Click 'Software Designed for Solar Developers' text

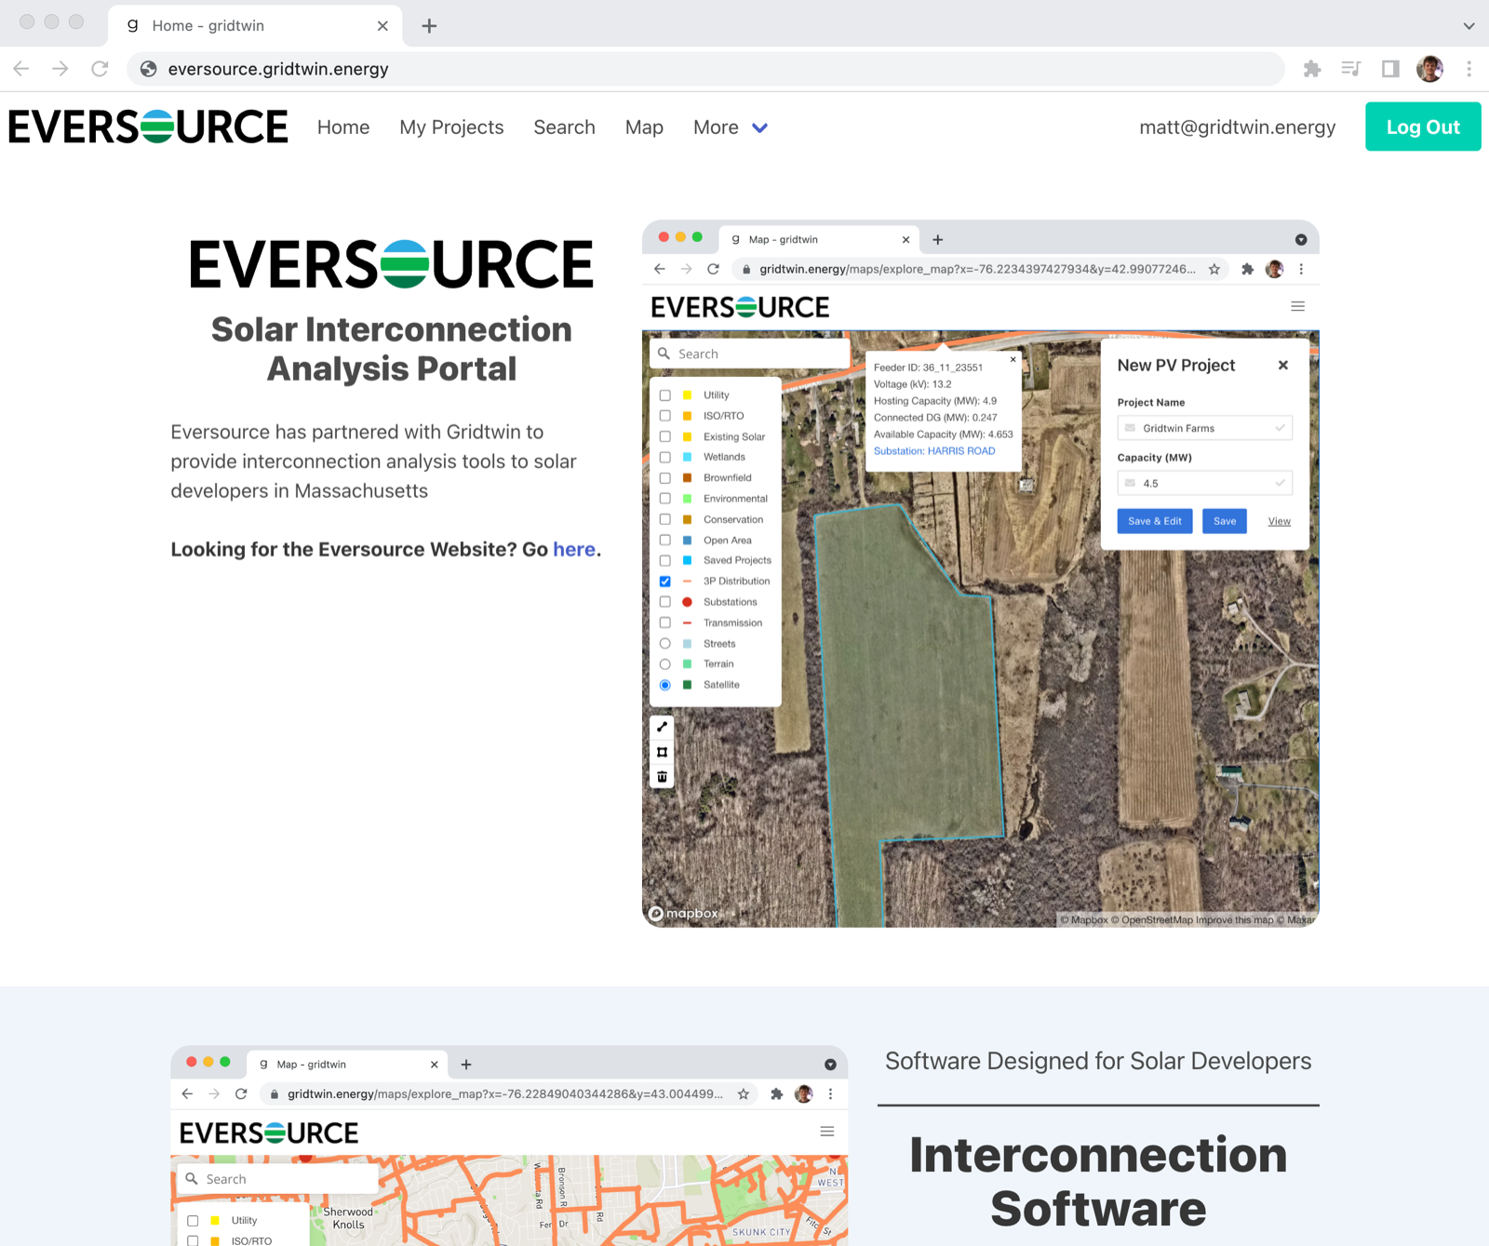1098,1061
